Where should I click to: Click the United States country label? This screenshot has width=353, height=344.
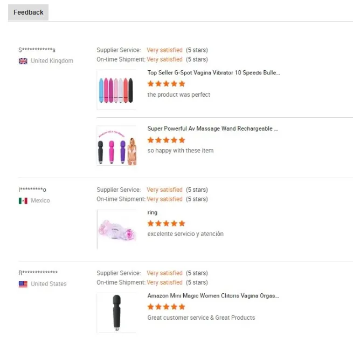49,284
